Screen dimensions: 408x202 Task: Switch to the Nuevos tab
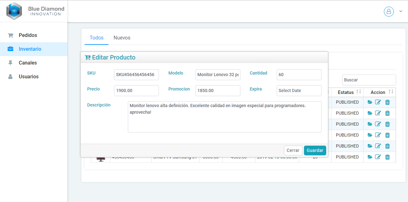pyautogui.click(x=122, y=38)
